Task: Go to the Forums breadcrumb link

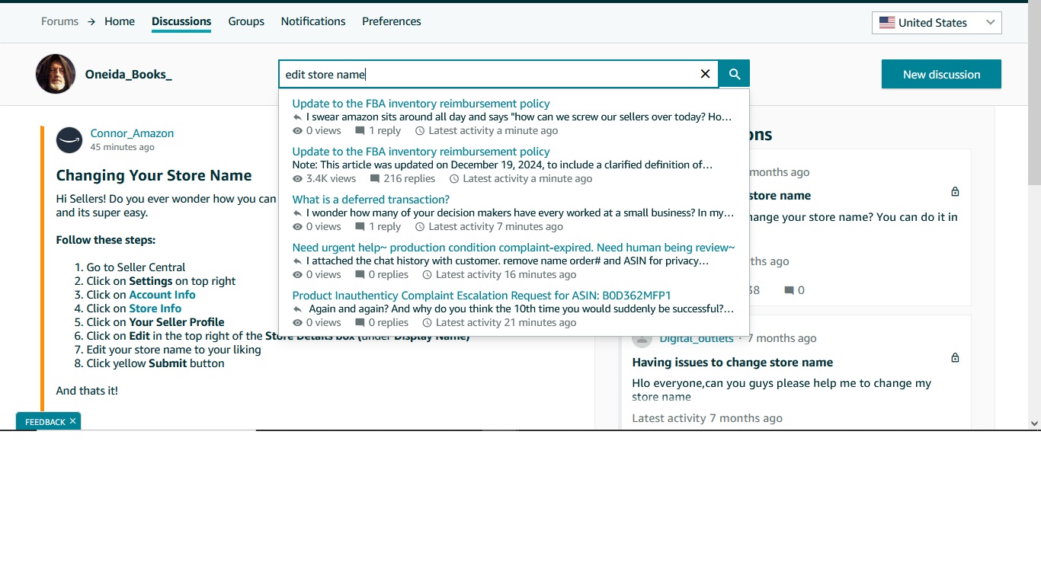Action: (x=60, y=21)
